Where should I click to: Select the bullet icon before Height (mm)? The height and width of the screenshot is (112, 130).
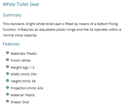coord(8,81)
